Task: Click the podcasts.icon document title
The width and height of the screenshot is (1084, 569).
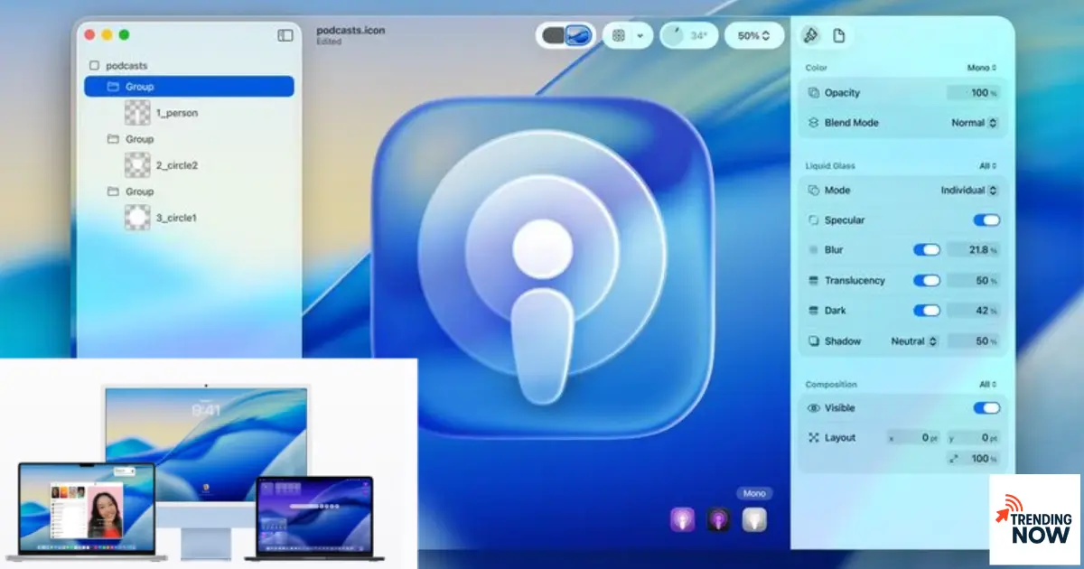Action: (x=350, y=30)
